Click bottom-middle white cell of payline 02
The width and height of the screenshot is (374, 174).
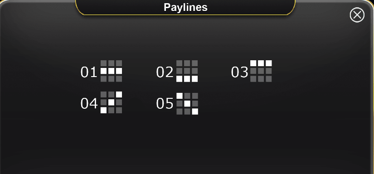[x=187, y=79]
